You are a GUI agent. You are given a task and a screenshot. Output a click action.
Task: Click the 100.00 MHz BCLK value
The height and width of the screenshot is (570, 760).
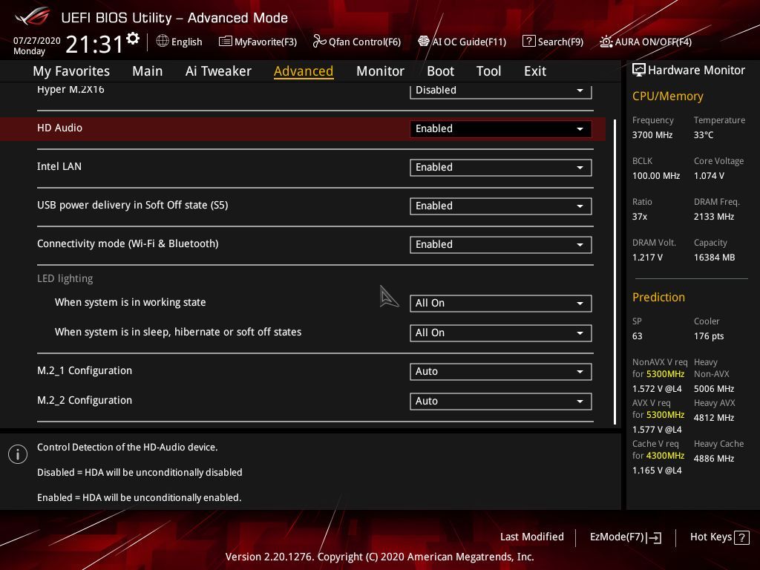point(656,176)
